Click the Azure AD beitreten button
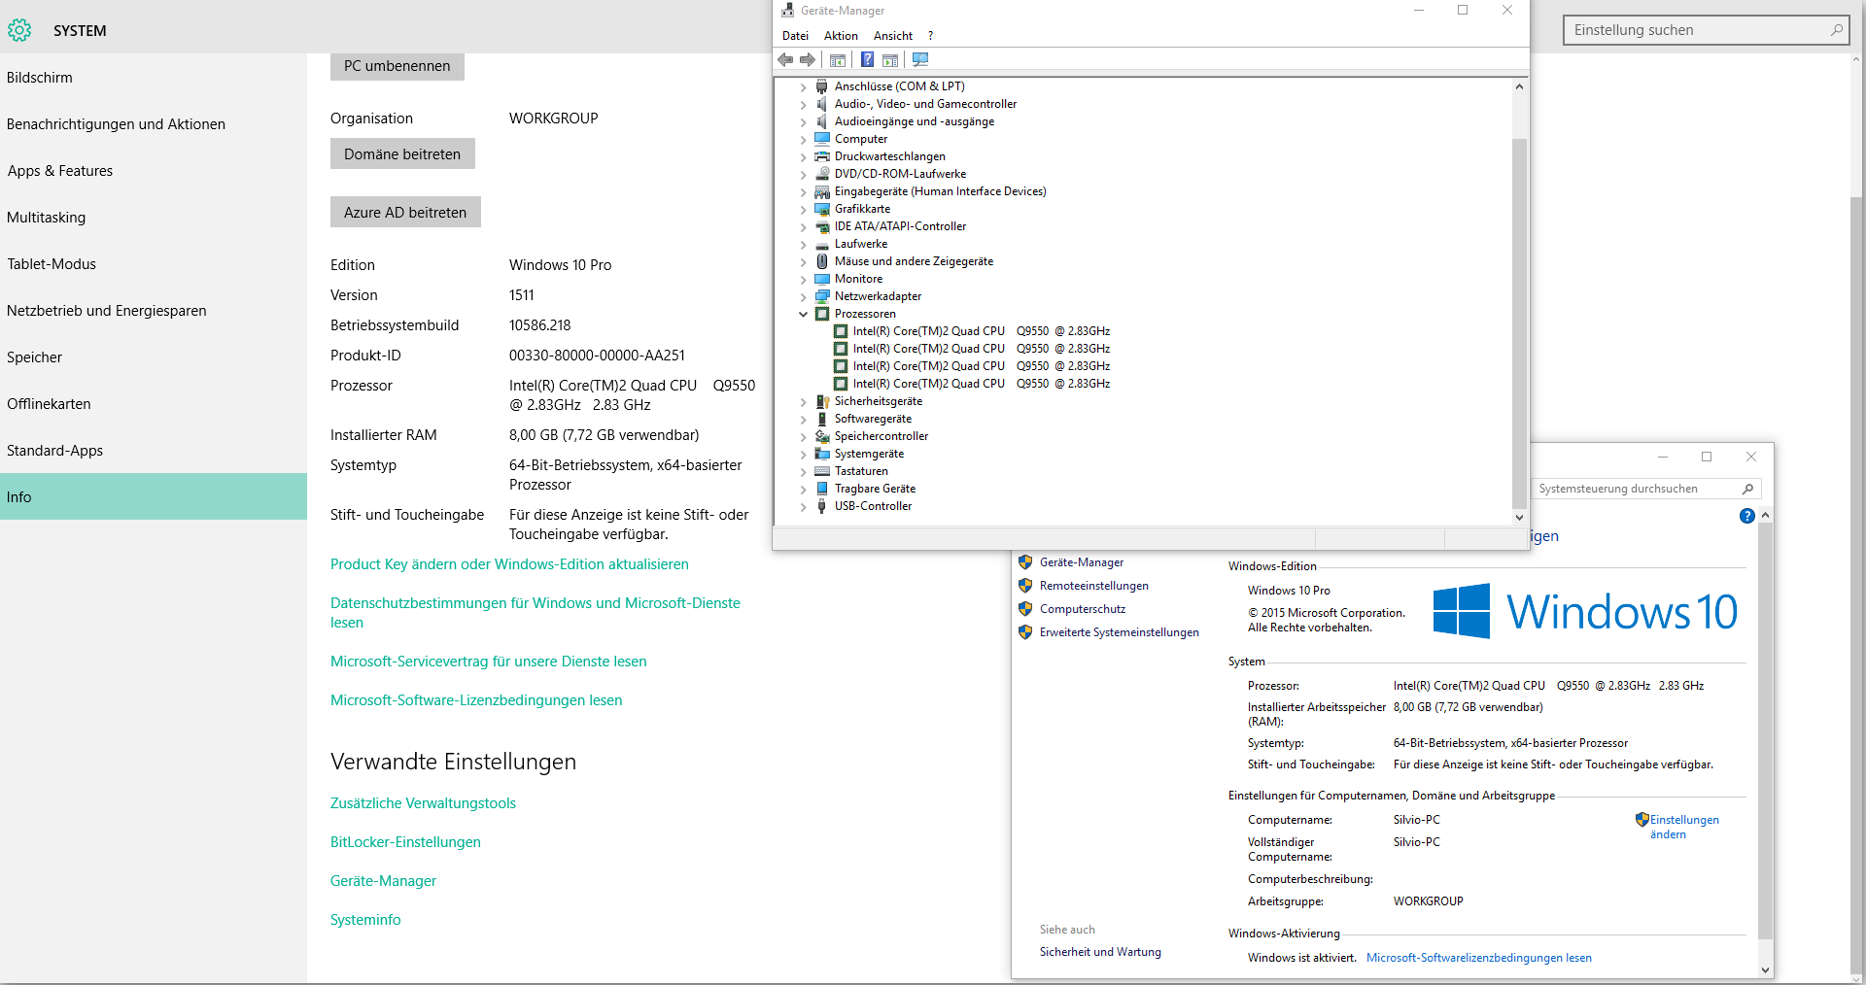 tap(405, 213)
